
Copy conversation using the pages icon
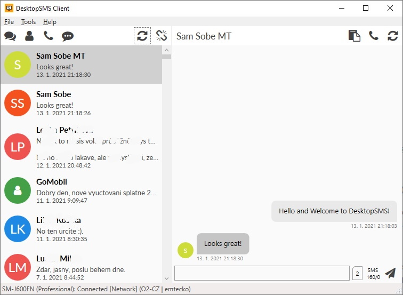[x=354, y=36]
